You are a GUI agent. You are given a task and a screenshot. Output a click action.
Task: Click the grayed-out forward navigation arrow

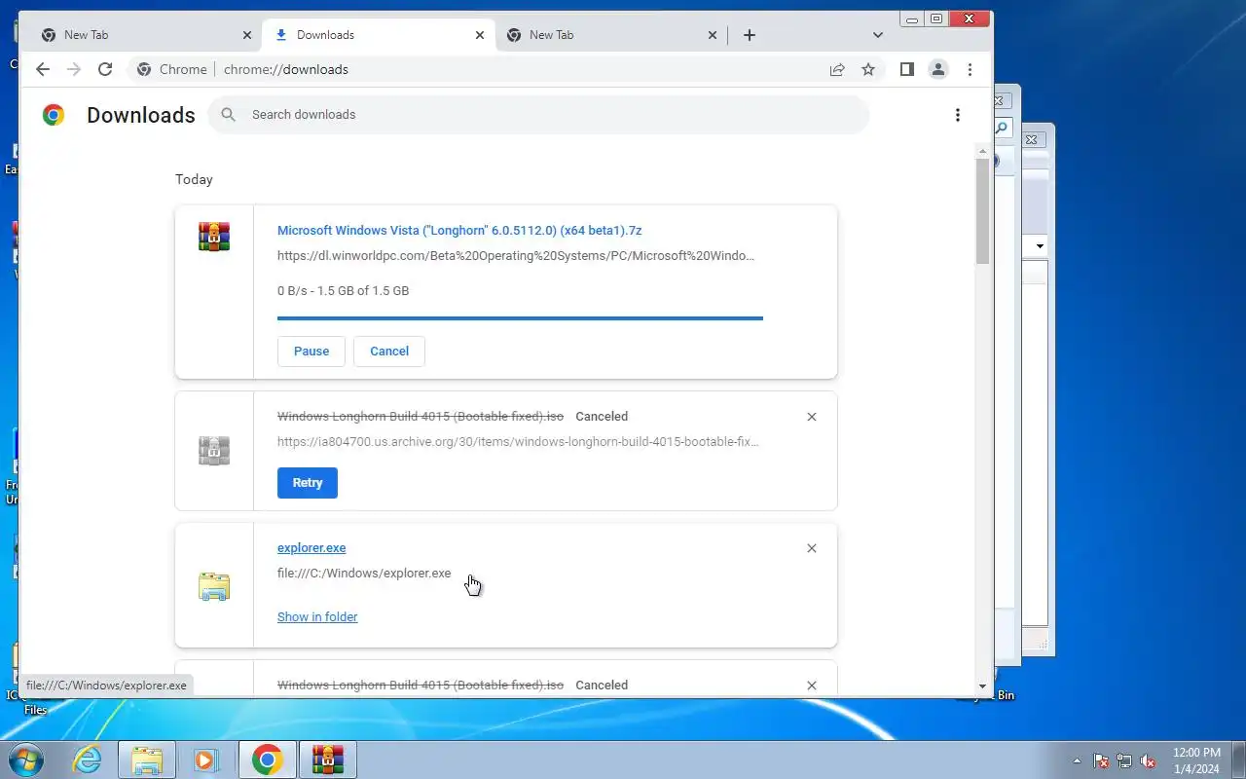tap(74, 69)
